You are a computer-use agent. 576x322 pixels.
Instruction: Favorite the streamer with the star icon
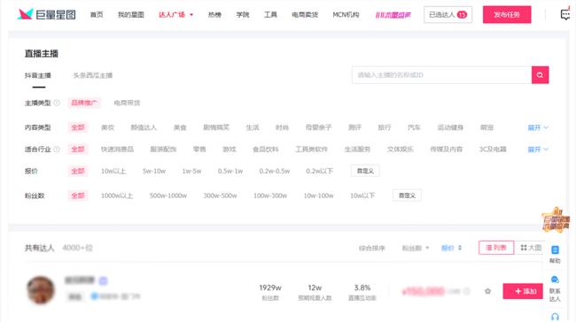488,291
